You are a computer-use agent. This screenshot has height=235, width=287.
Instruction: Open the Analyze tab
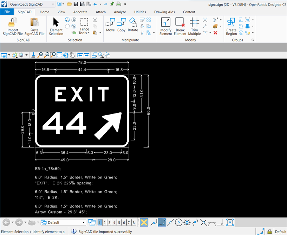(120, 12)
